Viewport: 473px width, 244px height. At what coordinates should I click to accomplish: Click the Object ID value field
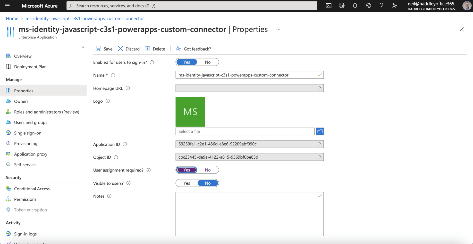(x=249, y=157)
